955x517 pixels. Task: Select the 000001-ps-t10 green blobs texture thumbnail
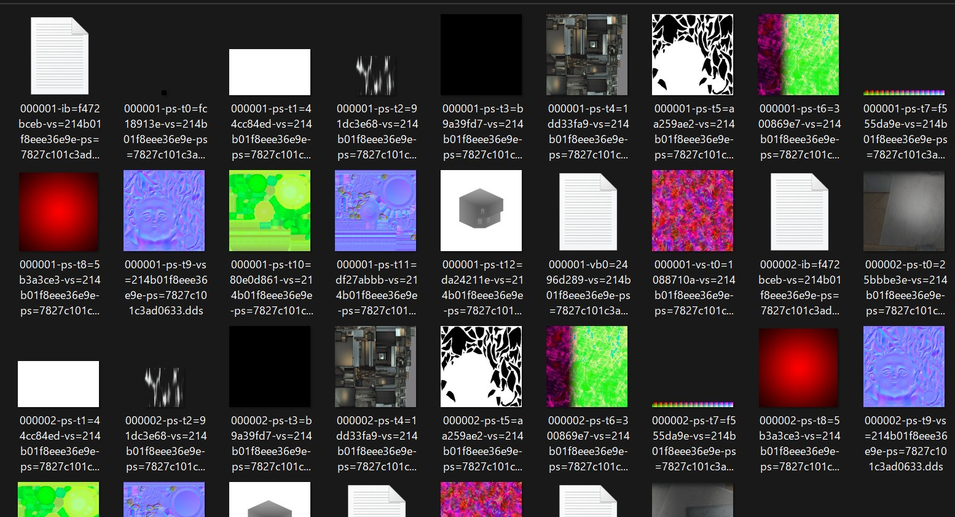[270, 211]
